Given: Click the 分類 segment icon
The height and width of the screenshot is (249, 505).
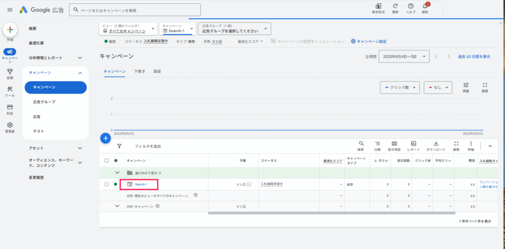Looking at the screenshot, I should tap(377, 144).
